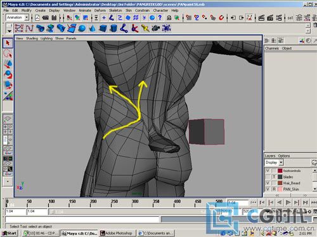This screenshot has height=237, width=317.
Task: Toggle visibility of PAN_Skin layer
Action: pos(268,189)
